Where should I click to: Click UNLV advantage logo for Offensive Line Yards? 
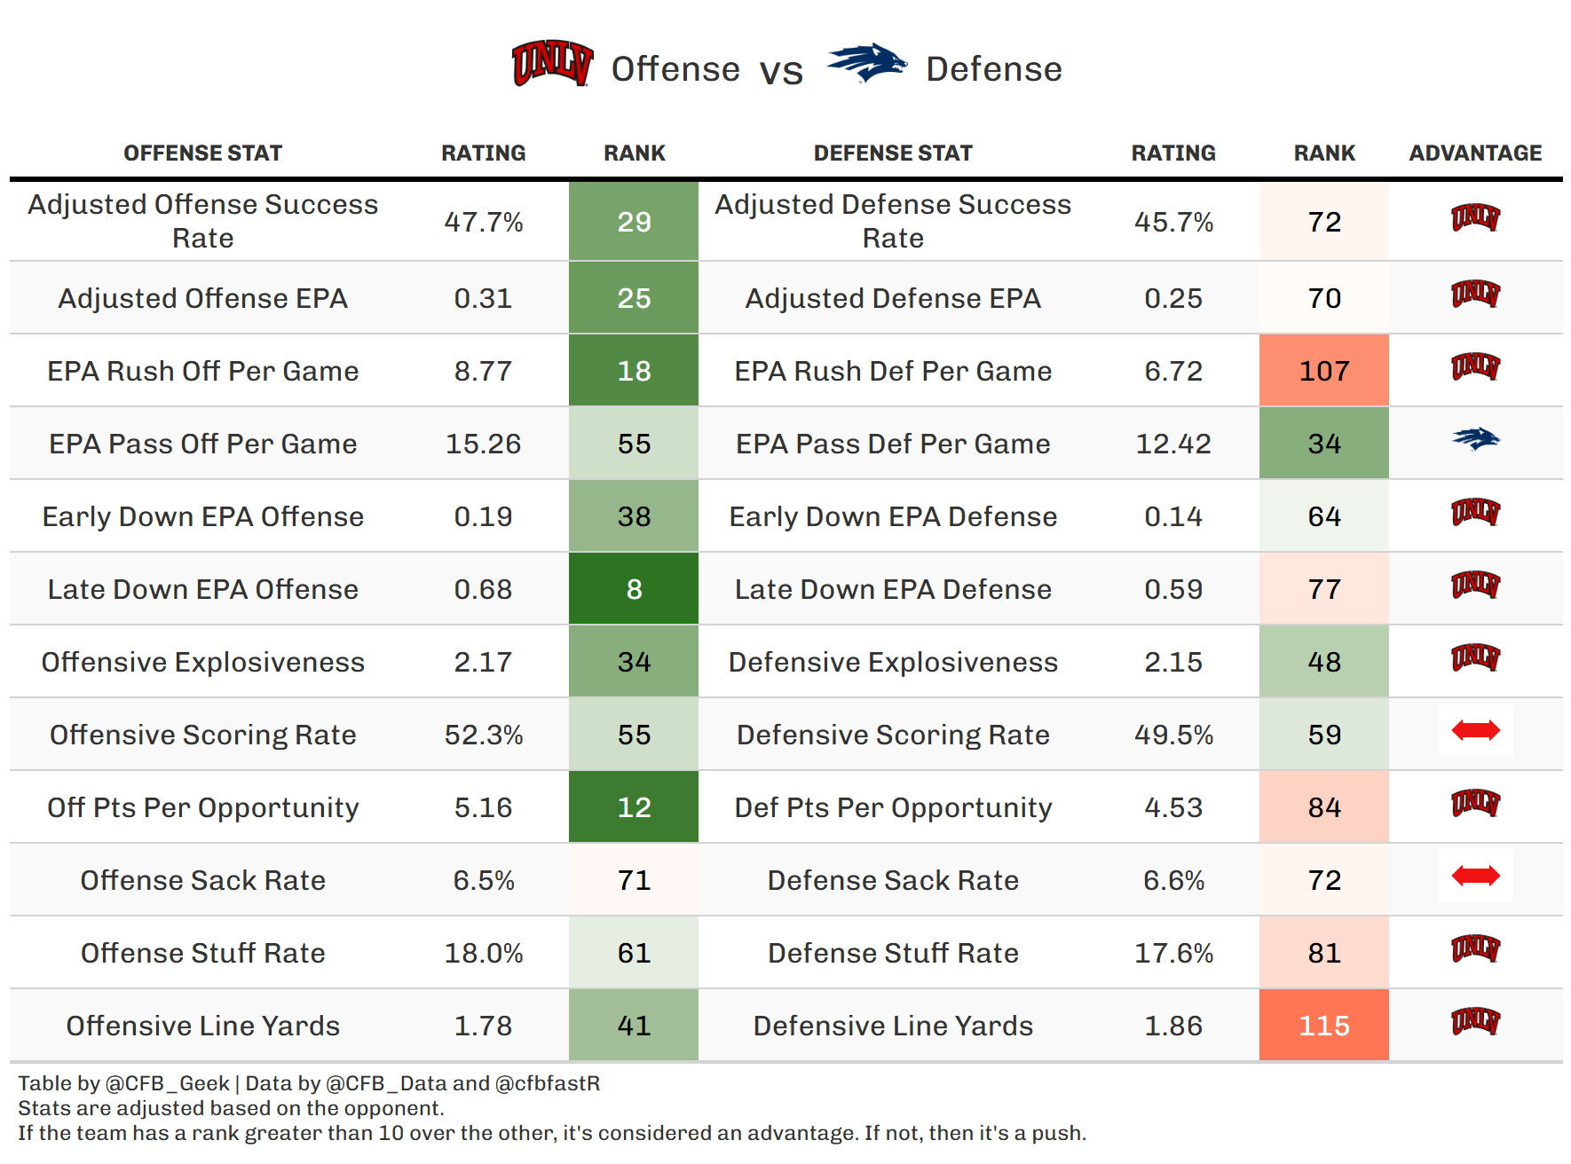[1475, 1021]
